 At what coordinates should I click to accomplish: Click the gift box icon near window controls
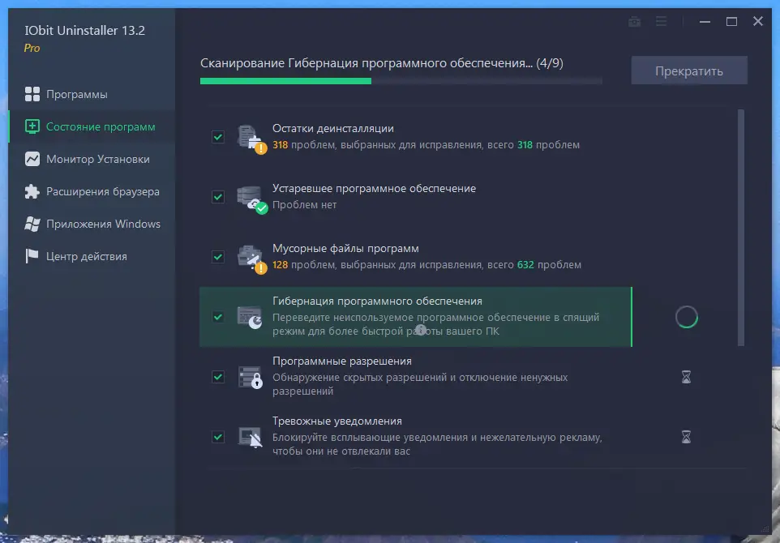634,21
